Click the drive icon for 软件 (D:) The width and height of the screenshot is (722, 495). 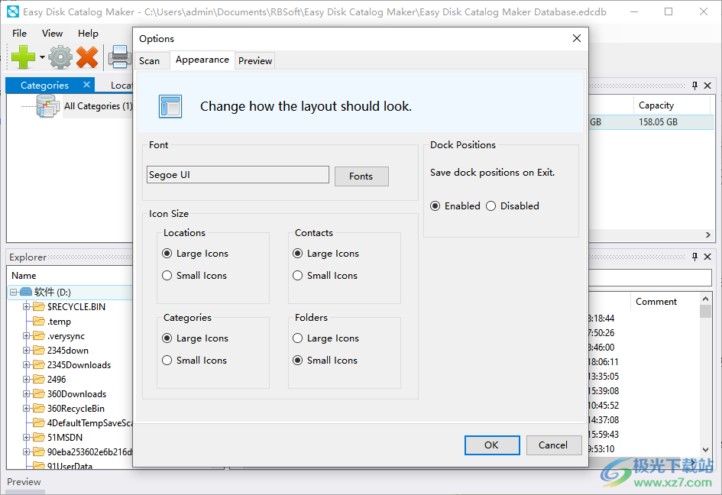26,292
